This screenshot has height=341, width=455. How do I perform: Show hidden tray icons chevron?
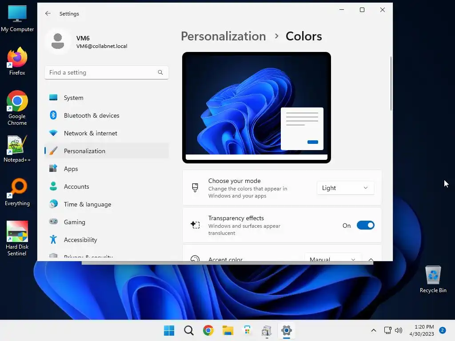[x=373, y=330]
